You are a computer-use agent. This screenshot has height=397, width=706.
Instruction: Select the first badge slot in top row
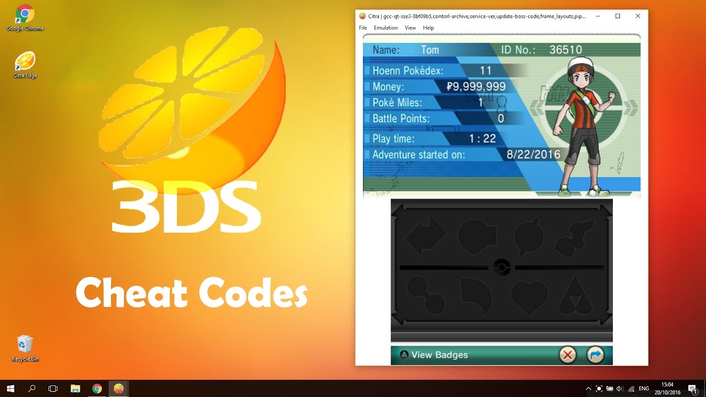pos(426,236)
